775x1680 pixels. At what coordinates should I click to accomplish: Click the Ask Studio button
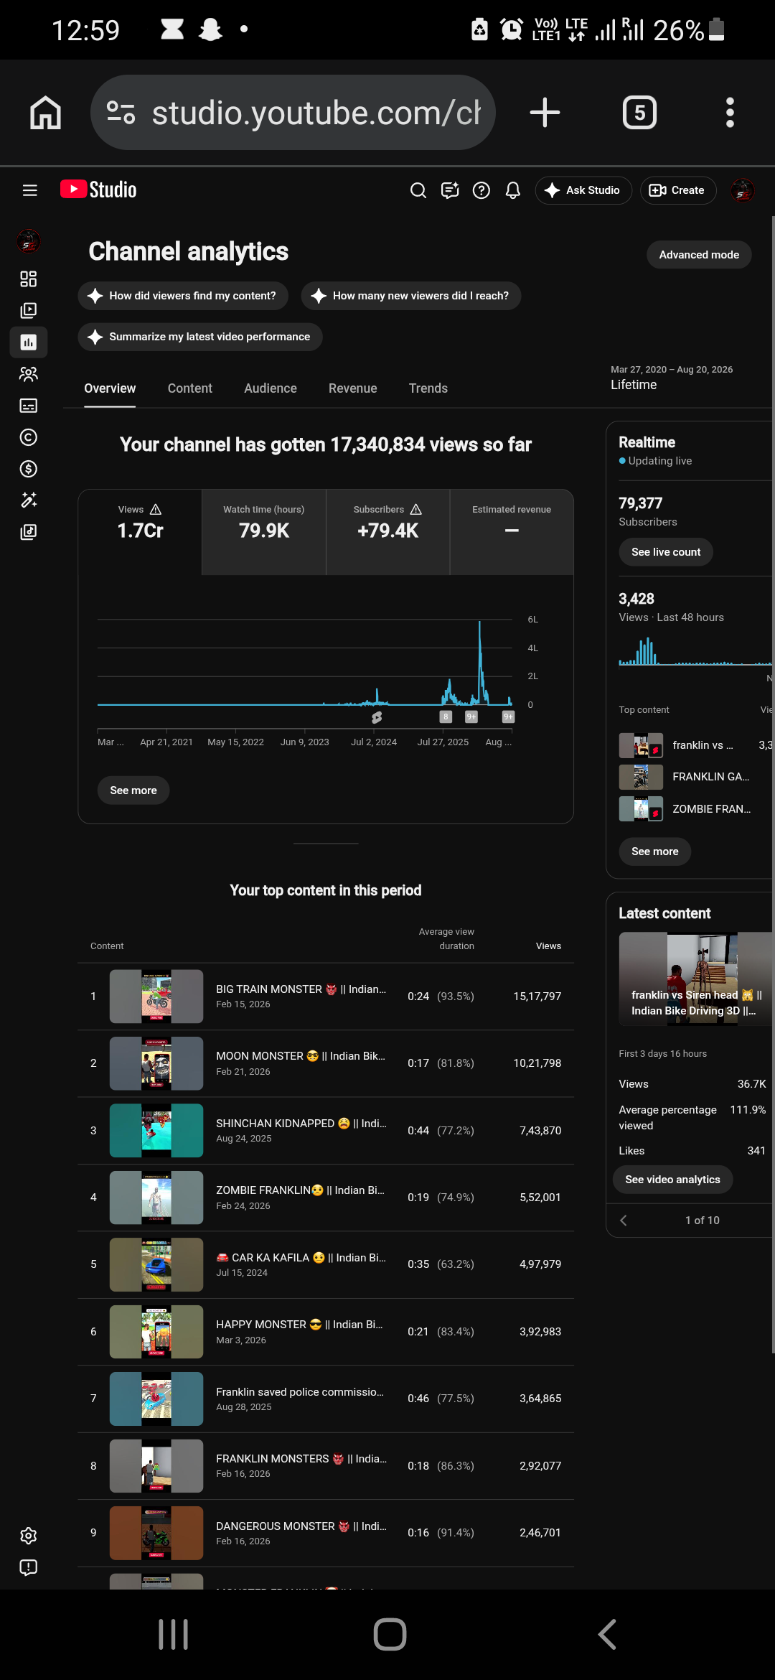point(583,190)
